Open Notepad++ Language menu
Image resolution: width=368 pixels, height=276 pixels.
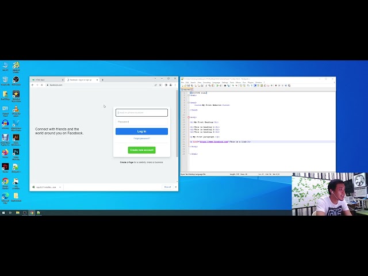[x=216, y=82]
